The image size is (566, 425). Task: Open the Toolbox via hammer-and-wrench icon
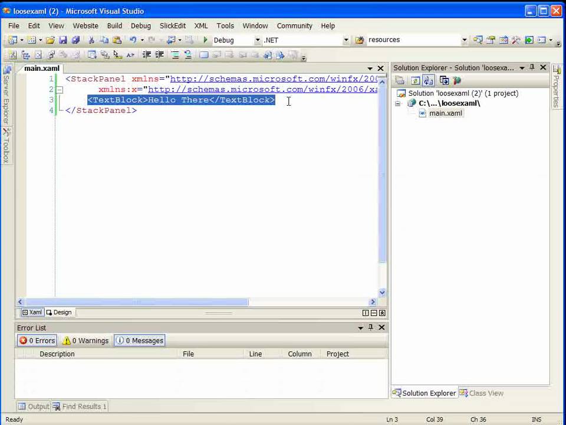[516, 40]
